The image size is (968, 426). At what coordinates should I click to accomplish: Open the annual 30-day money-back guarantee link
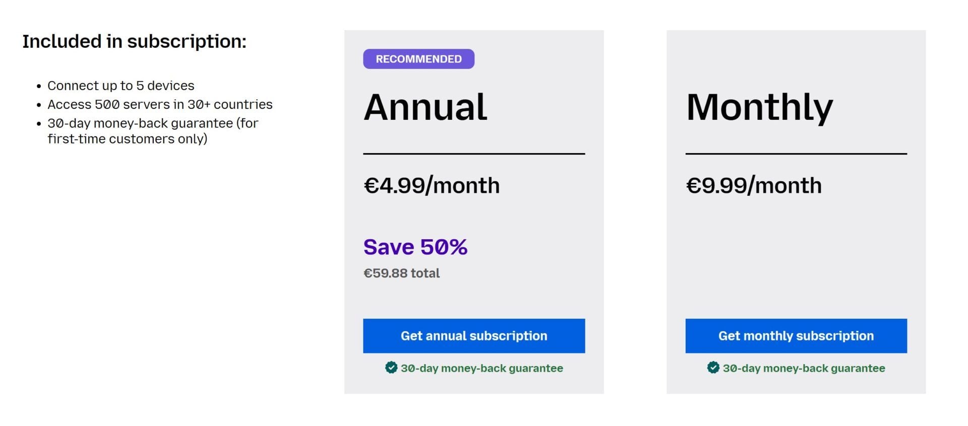pyautogui.click(x=481, y=368)
